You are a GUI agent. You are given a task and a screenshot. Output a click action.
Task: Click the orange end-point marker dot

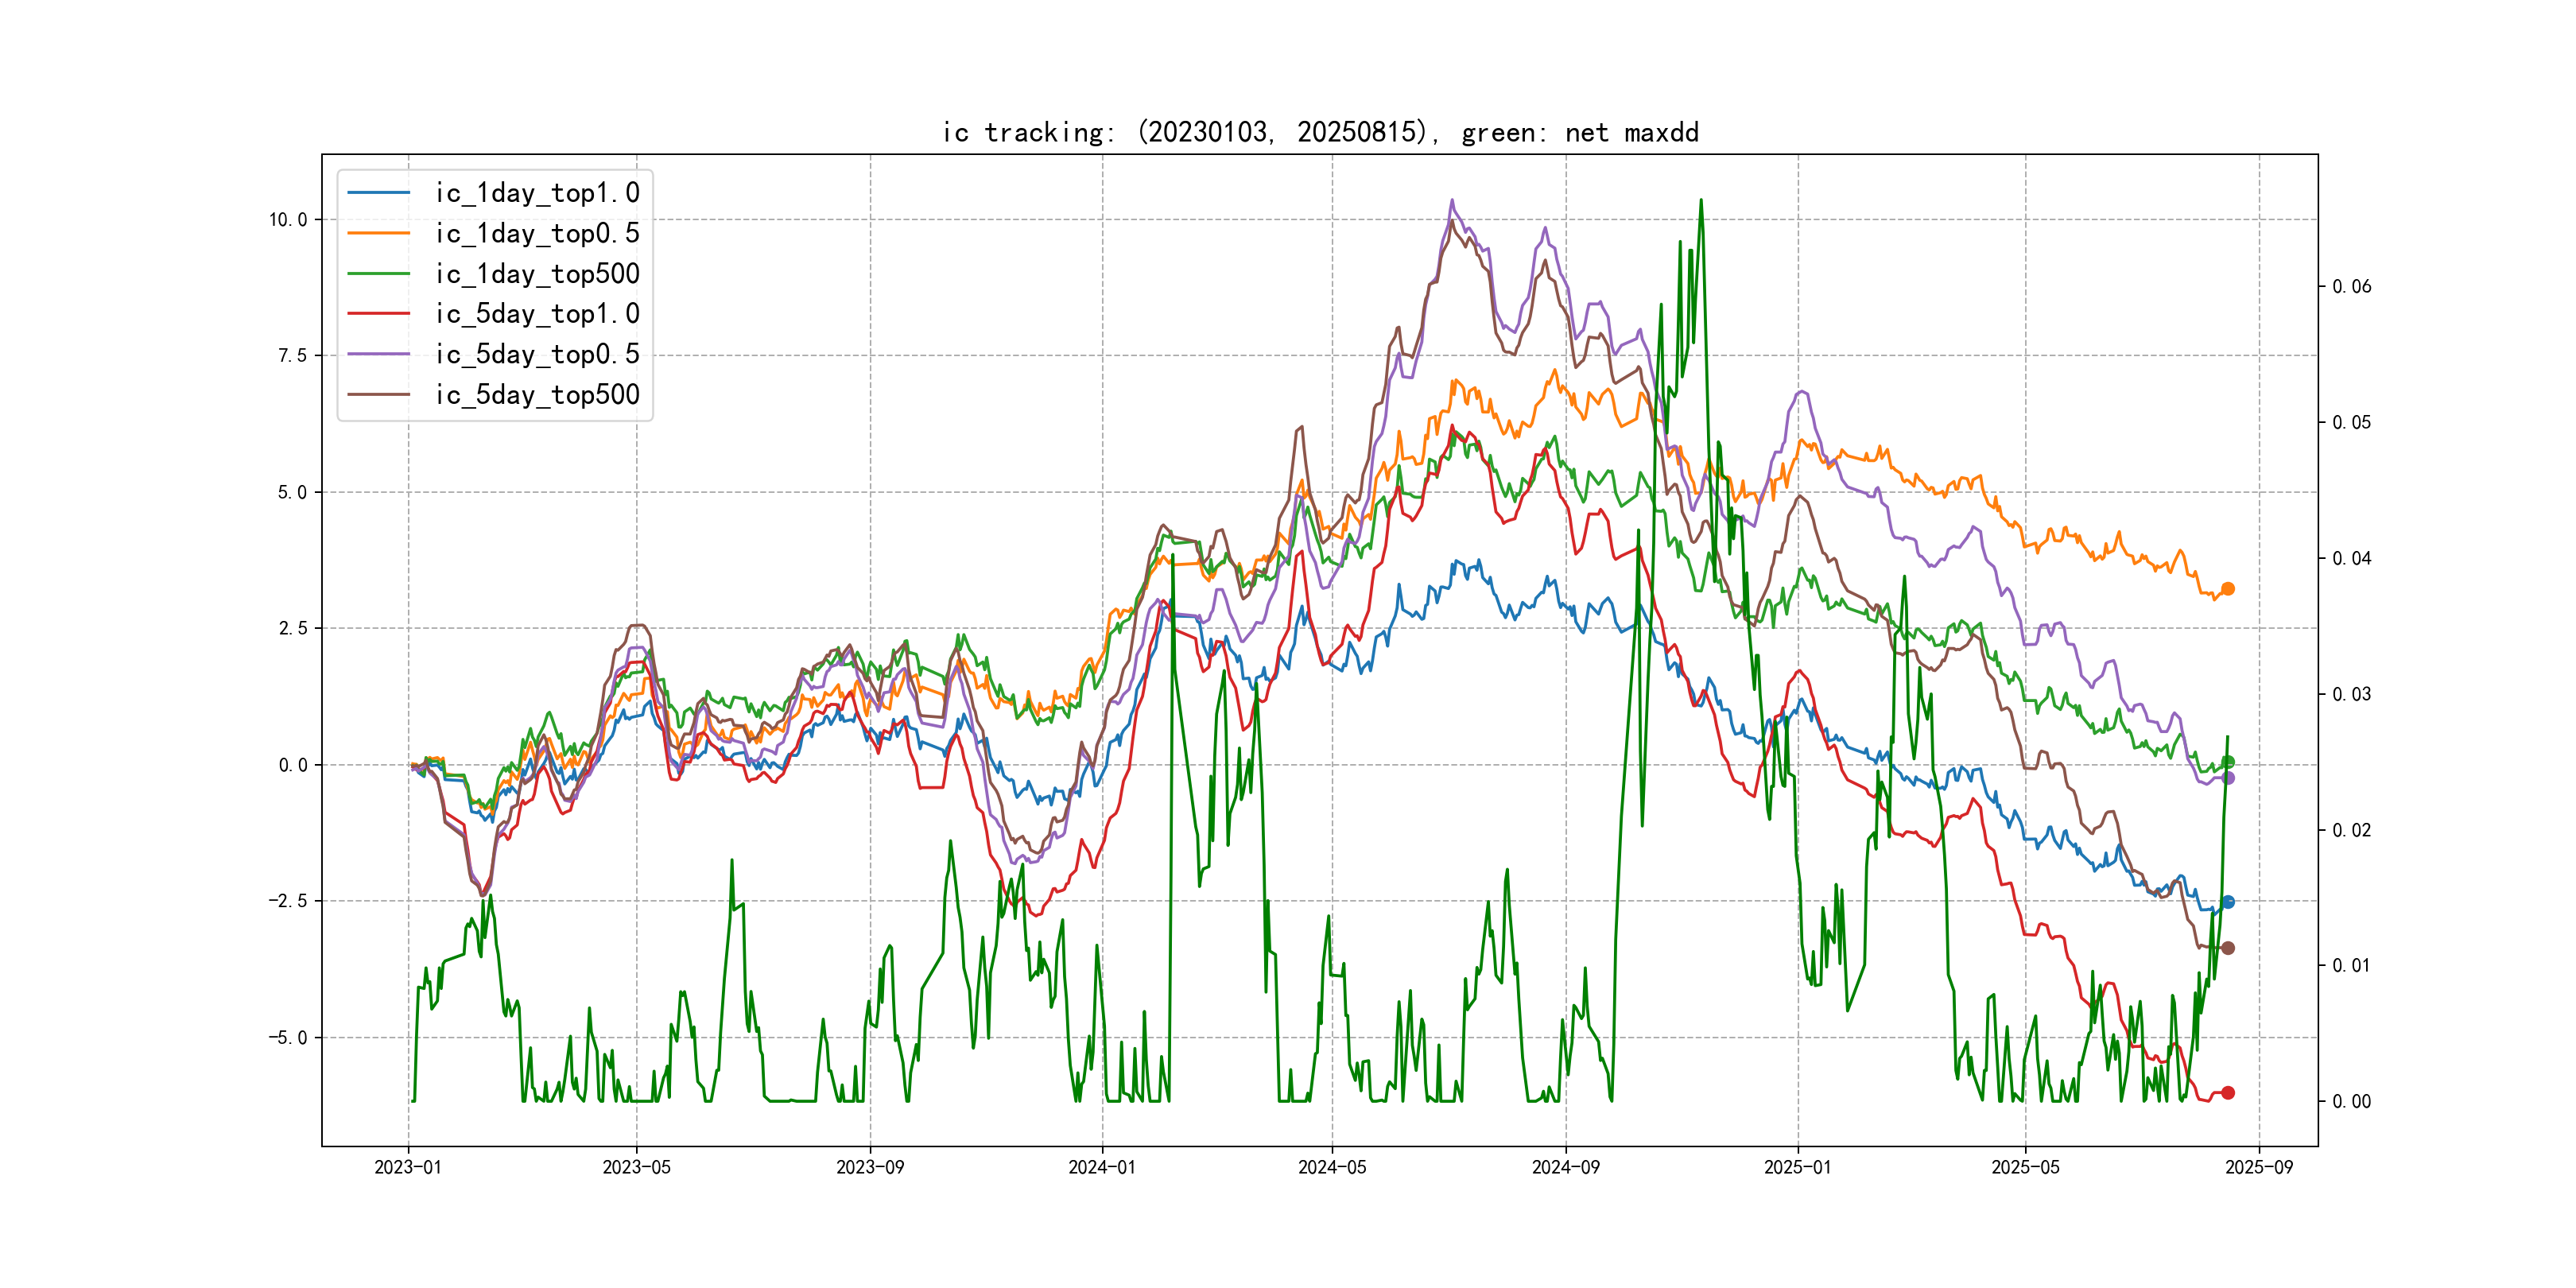click(x=2228, y=589)
